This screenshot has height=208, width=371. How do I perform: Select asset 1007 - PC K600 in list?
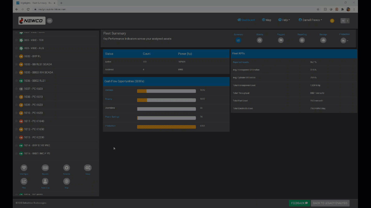pyautogui.click(x=33, y=89)
